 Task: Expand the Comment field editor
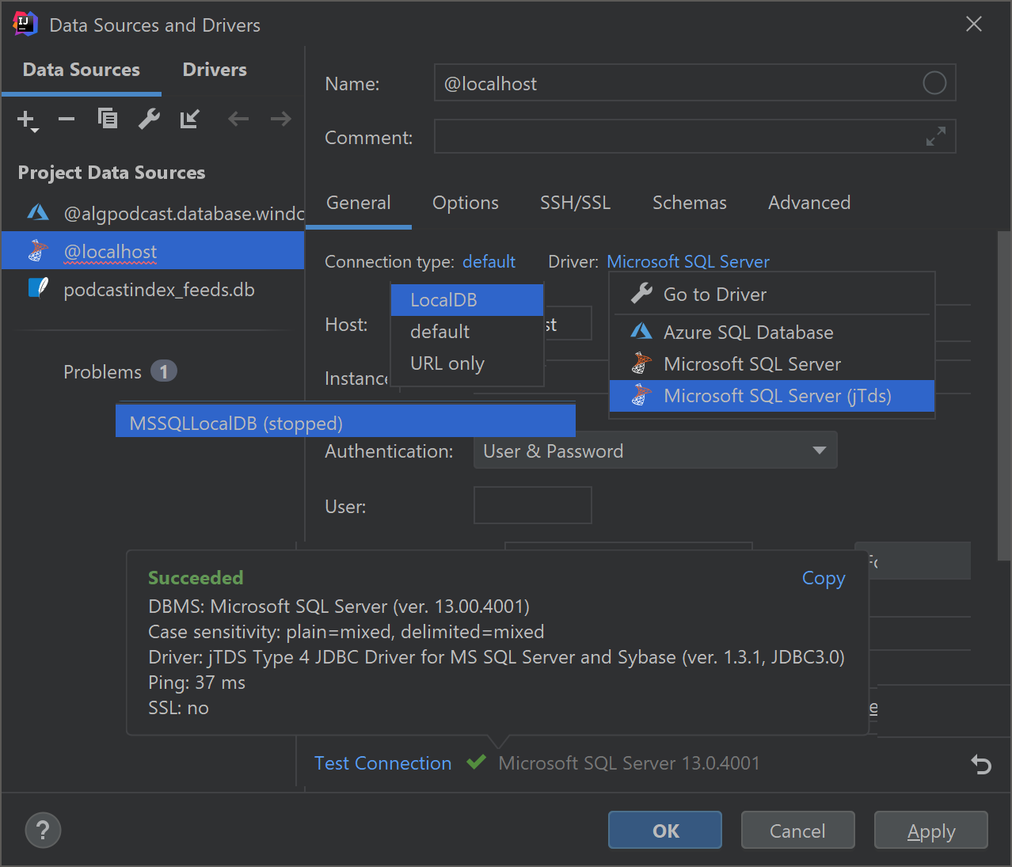point(936,136)
